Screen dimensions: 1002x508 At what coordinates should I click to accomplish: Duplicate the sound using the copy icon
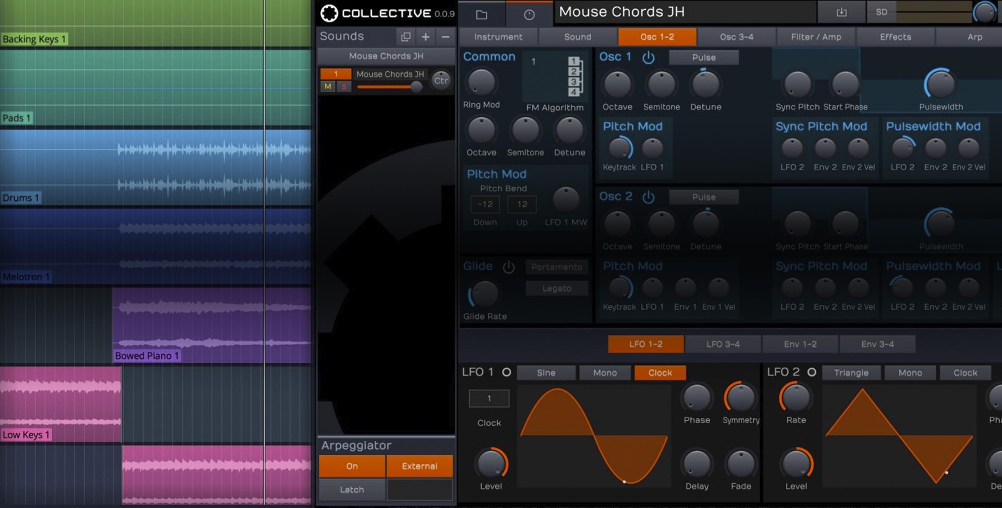pos(405,37)
